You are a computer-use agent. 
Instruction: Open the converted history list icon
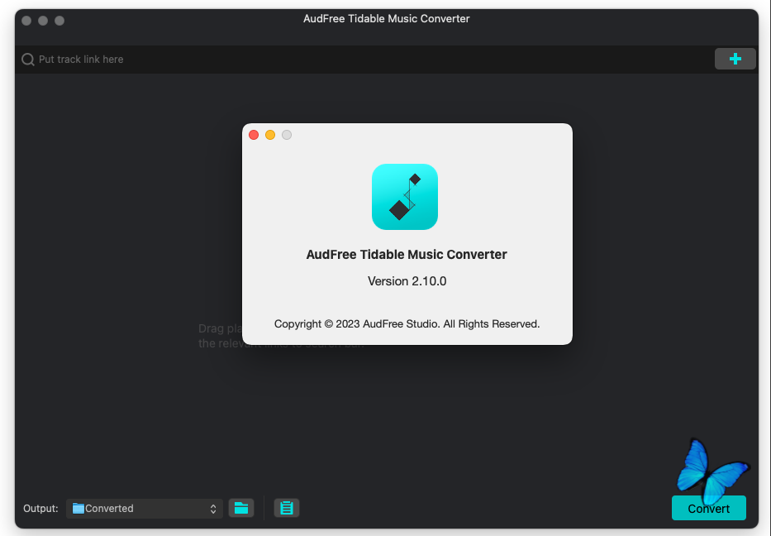[x=287, y=508]
